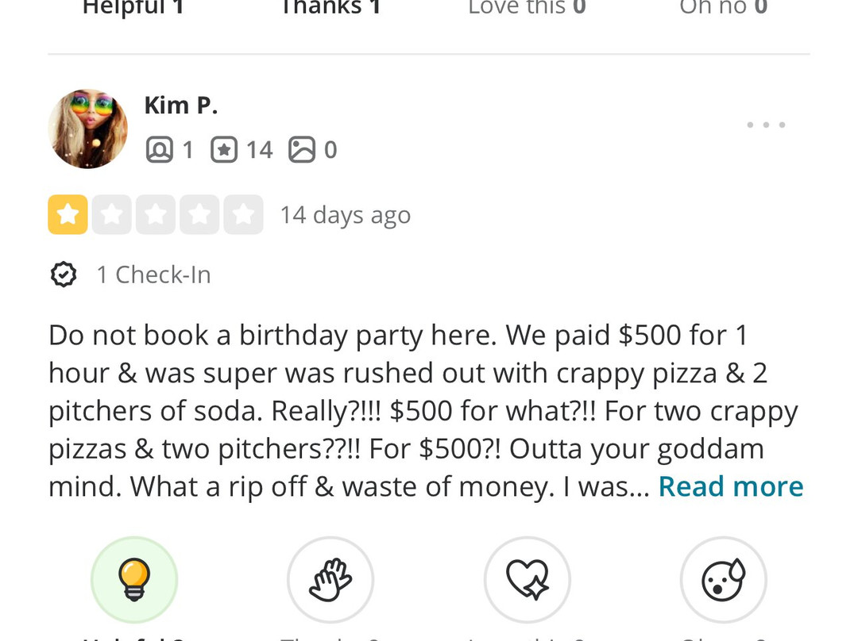Click the friends count icon under Kim P.

click(160, 149)
